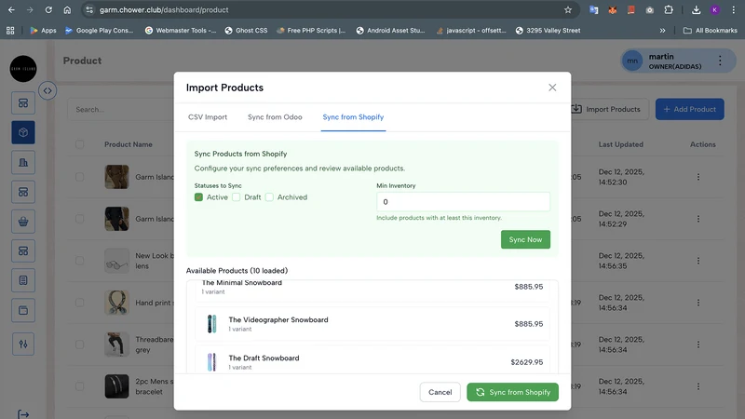Bookmark this page with star icon
The height and width of the screenshot is (419, 745).
coord(568,9)
